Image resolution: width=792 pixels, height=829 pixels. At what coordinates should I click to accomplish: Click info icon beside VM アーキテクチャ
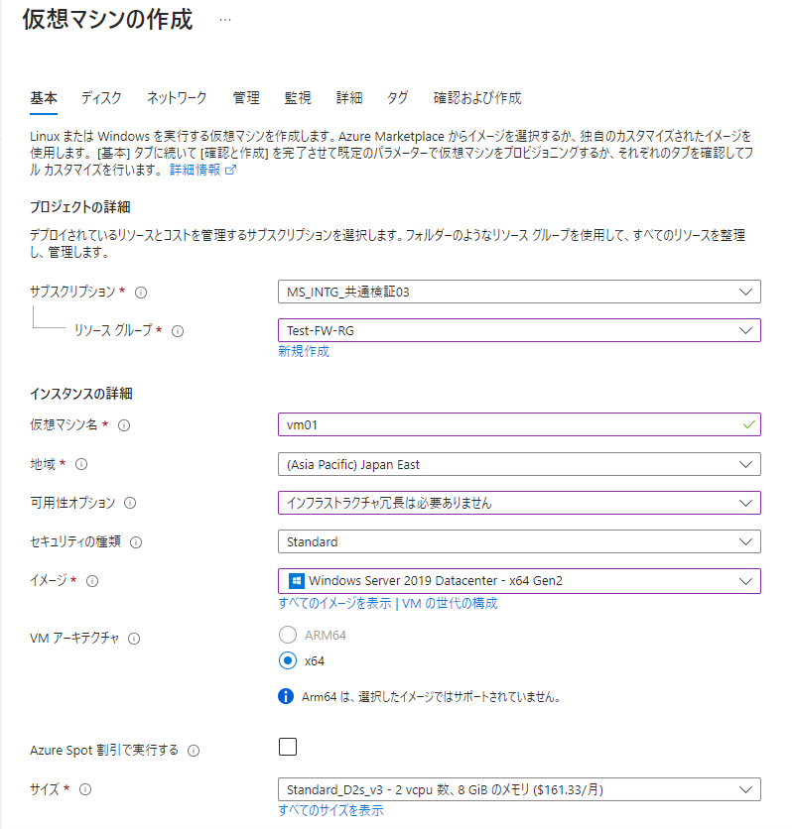(134, 639)
